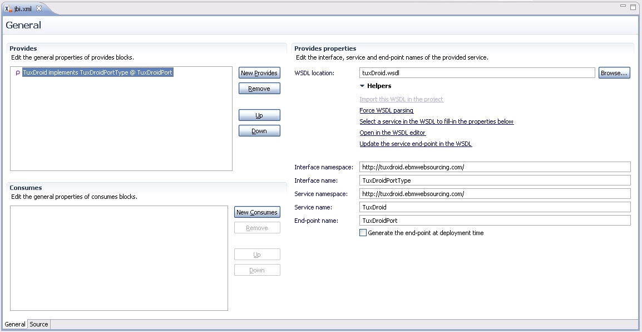Click the New Provides button
Screen dimensions: 642x332
click(x=259, y=73)
